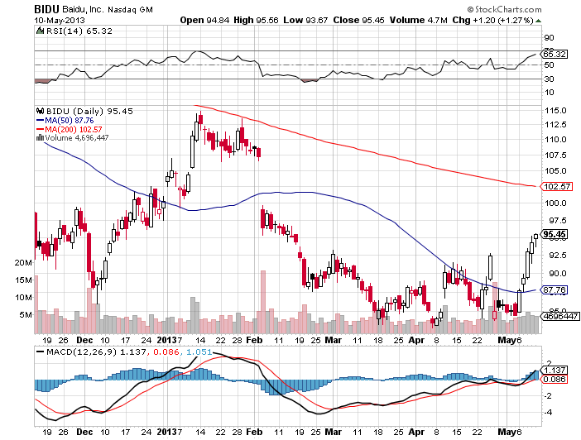Click the Low 93.67 value
The width and height of the screenshot is (581, 440).
pos(305,20)
